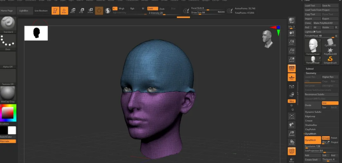Toggle Live Boolean mode
Image resolution: width=342 pixels, height=163 pixels.
pos(41,11)
